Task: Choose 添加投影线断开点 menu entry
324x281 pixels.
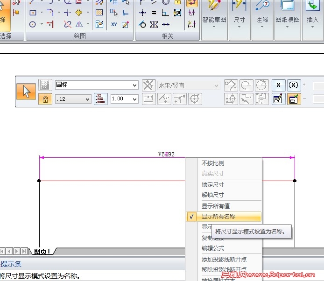Action: [x=224, y=260]
